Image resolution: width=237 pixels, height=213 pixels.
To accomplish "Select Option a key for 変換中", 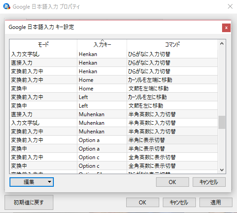I will [102, 149].
